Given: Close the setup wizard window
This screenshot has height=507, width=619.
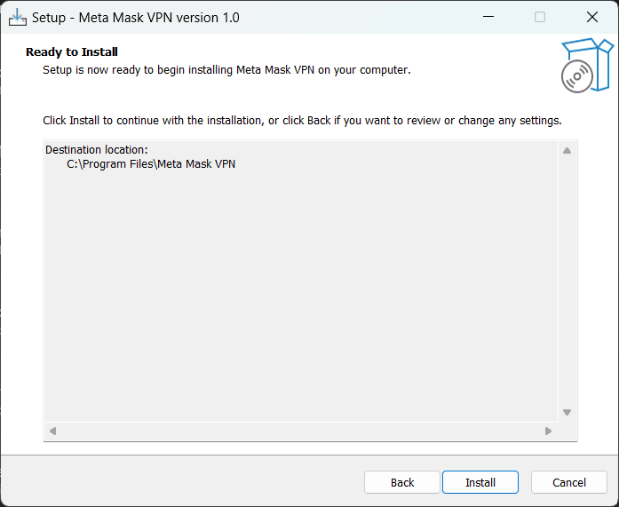Looking at the screenshot, I should (x=591, y=17).
